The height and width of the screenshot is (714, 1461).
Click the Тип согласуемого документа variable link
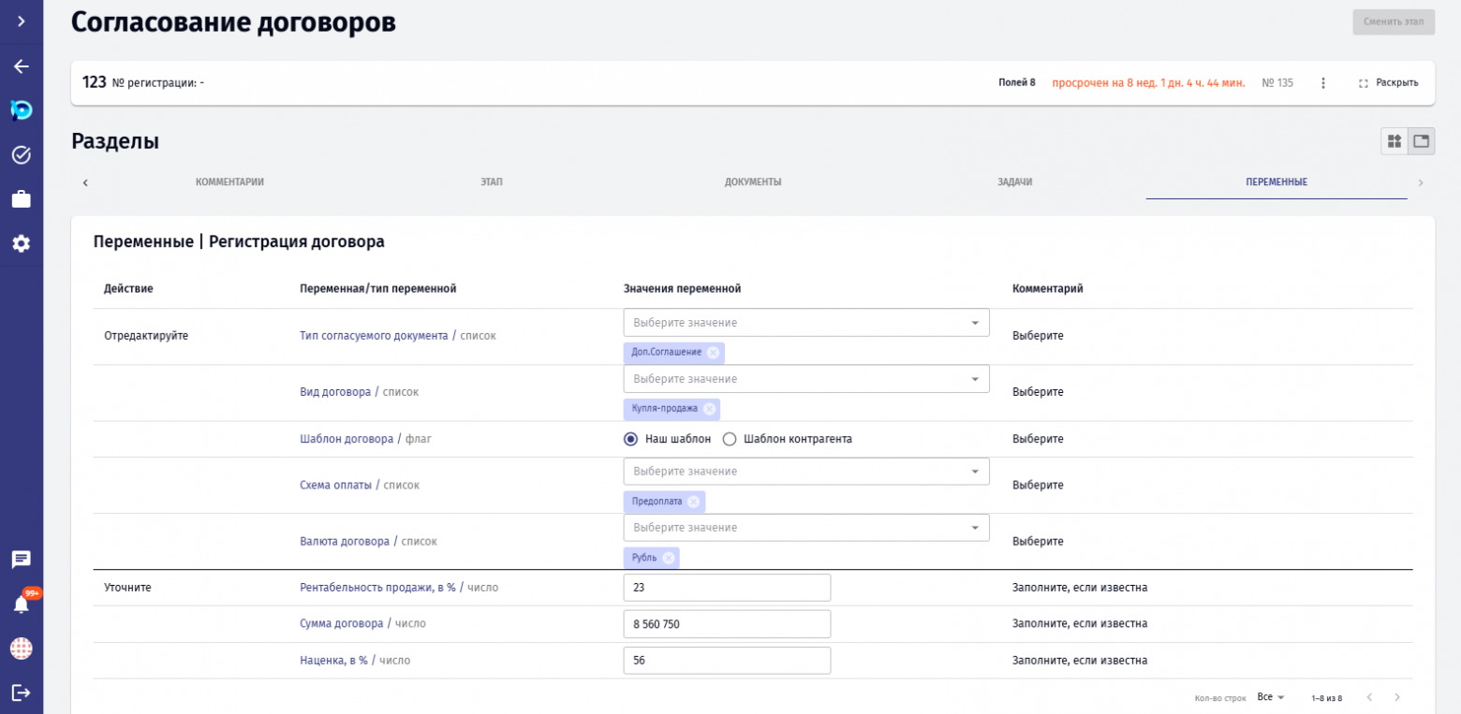coord(374,336)
